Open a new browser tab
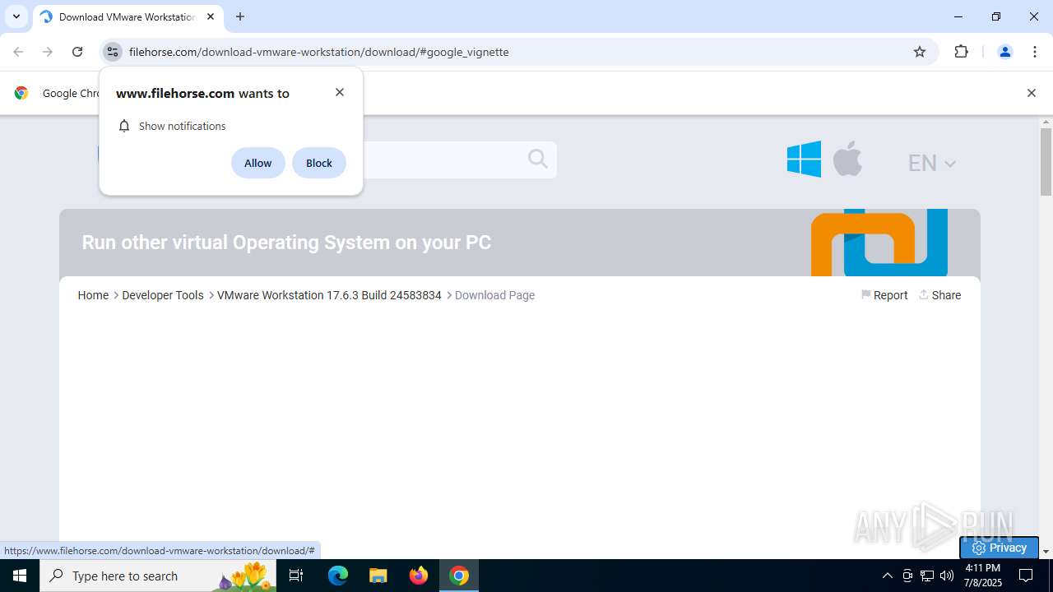1053x592 pixels. [x=240, y=16]
